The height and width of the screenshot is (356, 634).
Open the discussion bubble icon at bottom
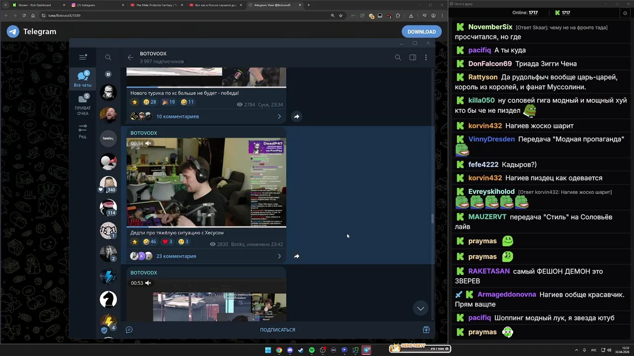point(129,330)
